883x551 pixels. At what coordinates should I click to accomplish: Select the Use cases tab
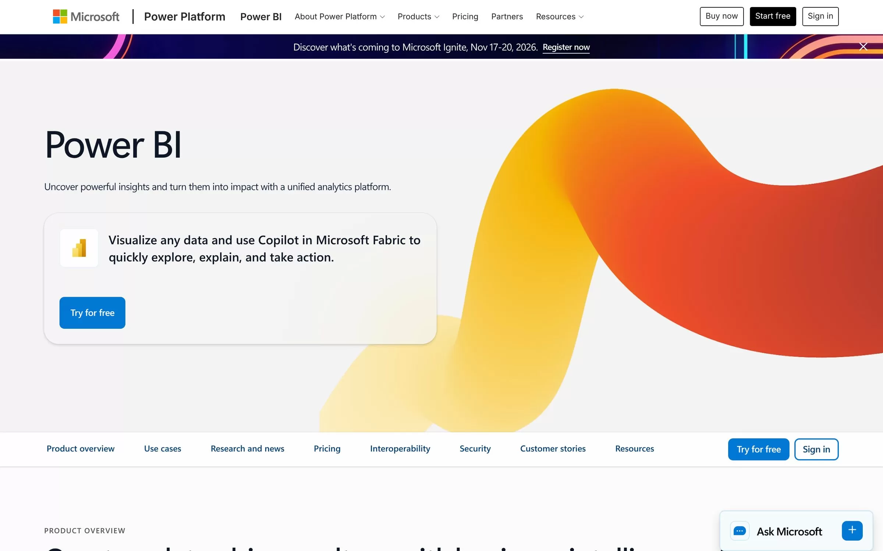[163, 449]
